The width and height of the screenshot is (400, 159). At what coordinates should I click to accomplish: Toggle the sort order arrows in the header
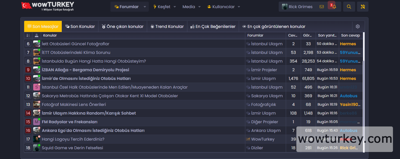(28, 35)
